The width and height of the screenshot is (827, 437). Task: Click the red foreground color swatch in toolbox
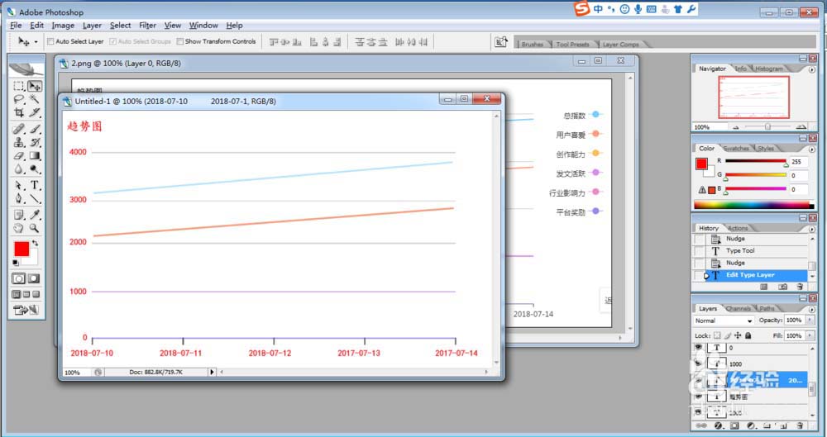(22, 249)
